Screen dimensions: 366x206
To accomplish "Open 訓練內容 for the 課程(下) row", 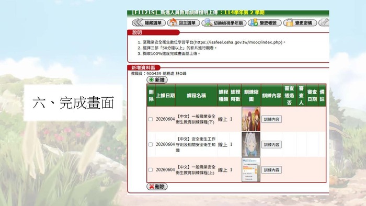I will (x=271, y=119).
